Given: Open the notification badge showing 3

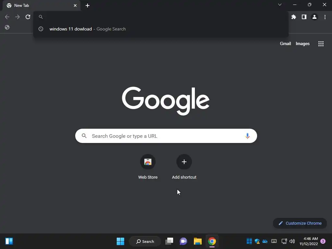Looking at the screenshot, I should (x=323, y=241).
